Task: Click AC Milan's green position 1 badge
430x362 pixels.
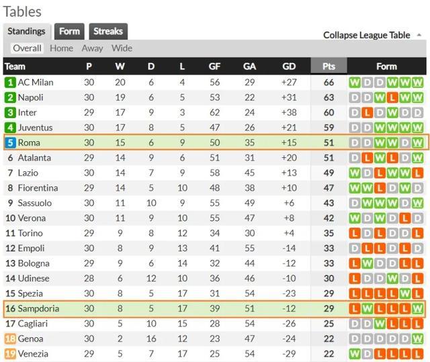Action: coord(10,83)
